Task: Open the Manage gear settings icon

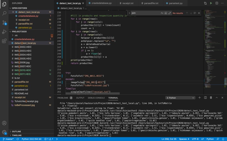Action: coord(4,132)
